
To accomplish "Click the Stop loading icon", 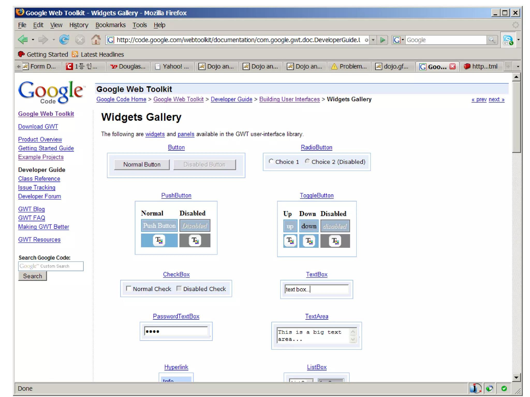I will coord(80,40).
